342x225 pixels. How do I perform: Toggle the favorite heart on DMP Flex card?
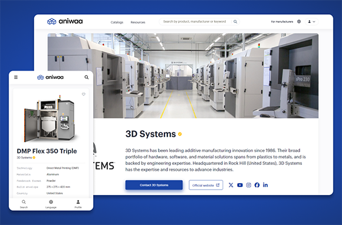pyautogui.click(x=84, y=94)
